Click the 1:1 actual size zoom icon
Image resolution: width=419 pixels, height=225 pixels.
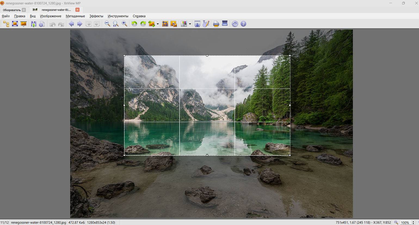pos(116,24)
